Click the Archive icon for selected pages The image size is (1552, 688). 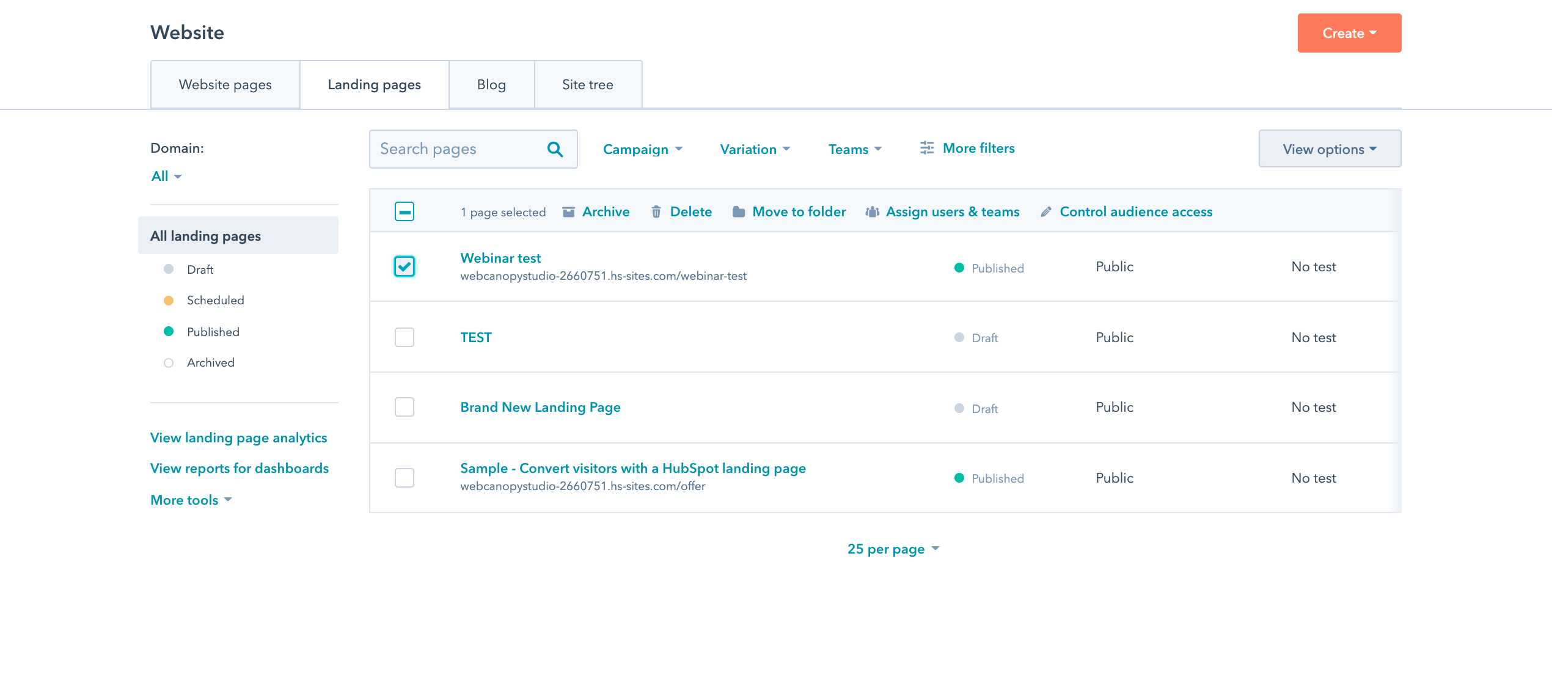pos(568,211)
